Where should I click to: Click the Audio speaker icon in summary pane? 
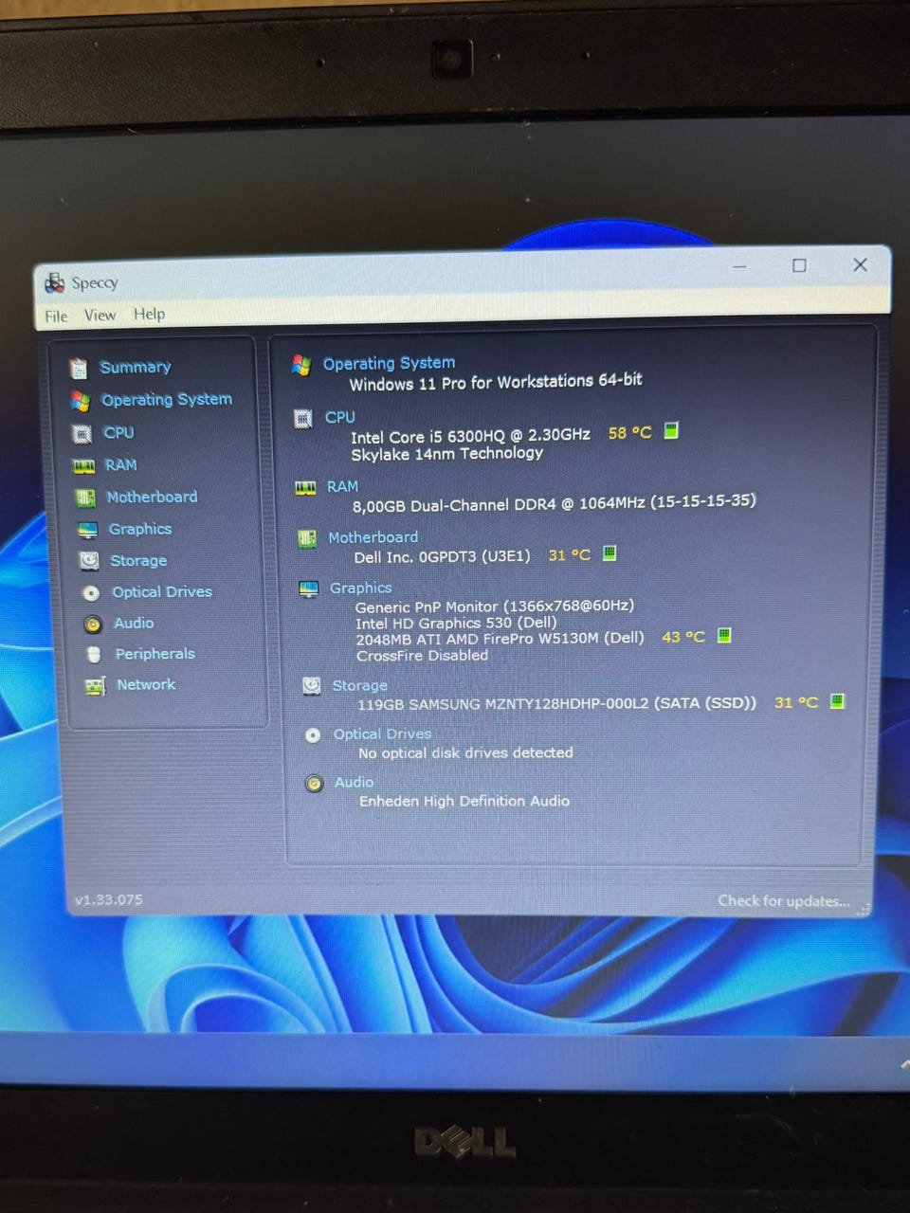click(x=314, y=784)
